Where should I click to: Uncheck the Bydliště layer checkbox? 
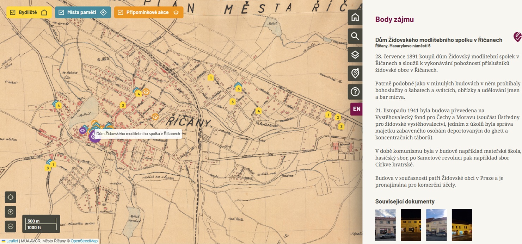pyautogui.click(x=13, y=12)
